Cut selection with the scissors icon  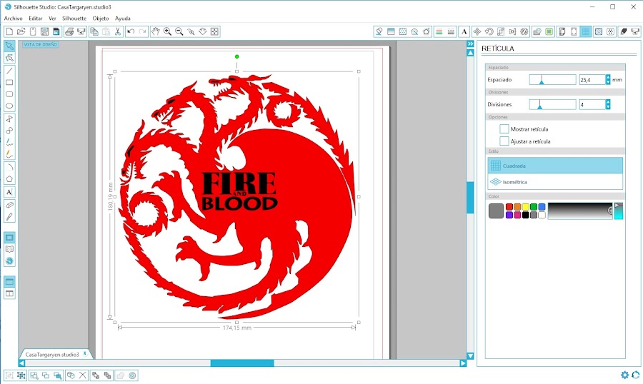(118, 31)
